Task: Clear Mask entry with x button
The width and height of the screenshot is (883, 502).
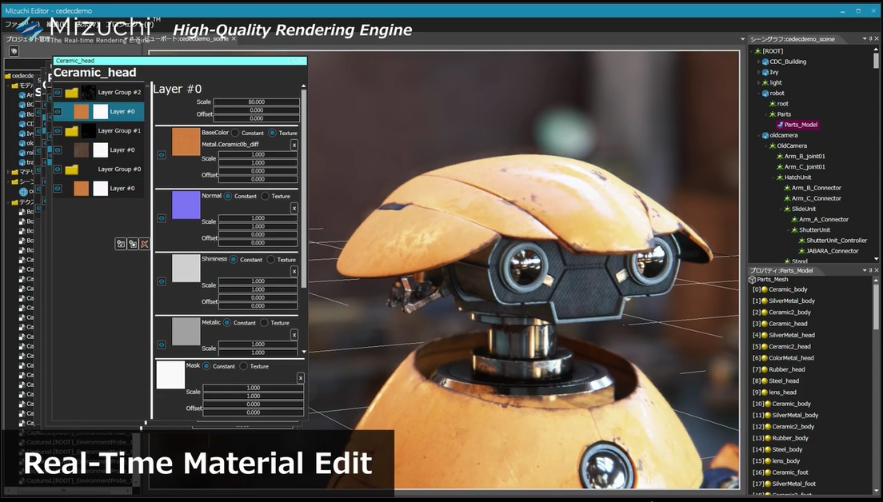Action: [301, 378]
